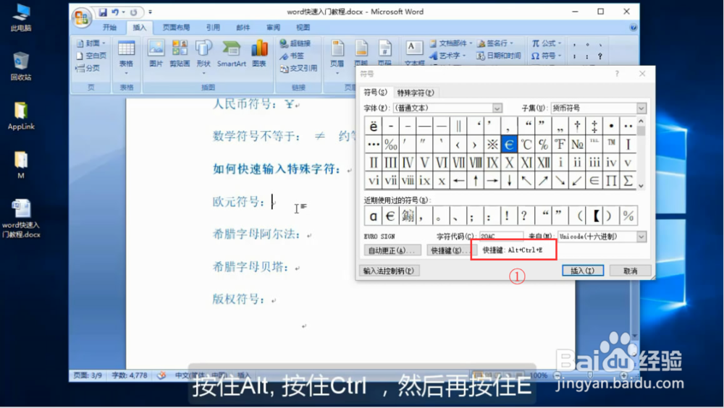This screenshot has height=408, width=724.
Task: Click the Office button logo
Action: [x=81, y=17]
